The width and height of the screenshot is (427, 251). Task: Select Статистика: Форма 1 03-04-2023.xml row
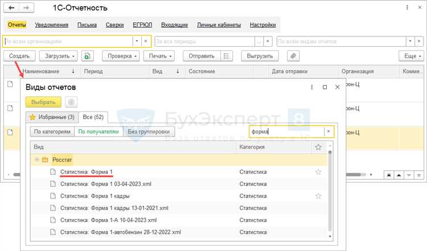coord(178,184)
